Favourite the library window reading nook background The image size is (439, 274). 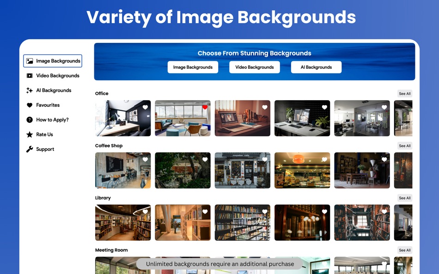[384, 212]
